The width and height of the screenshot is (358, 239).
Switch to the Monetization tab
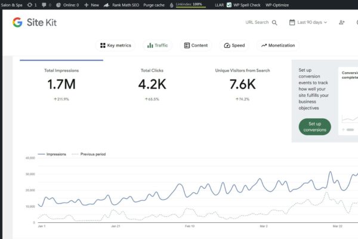[277, 45]
